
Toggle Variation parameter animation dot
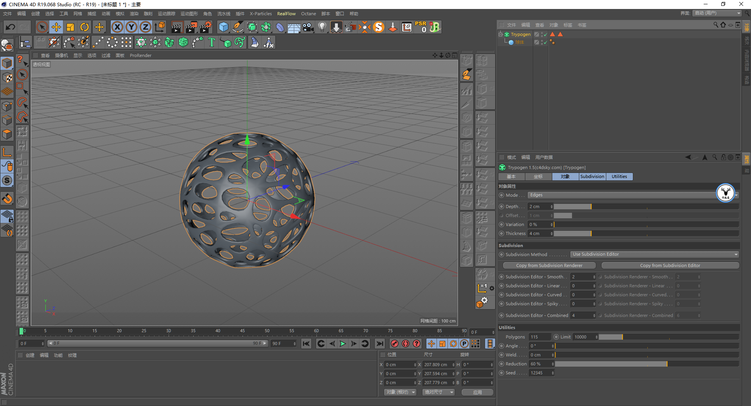(501, 224)
